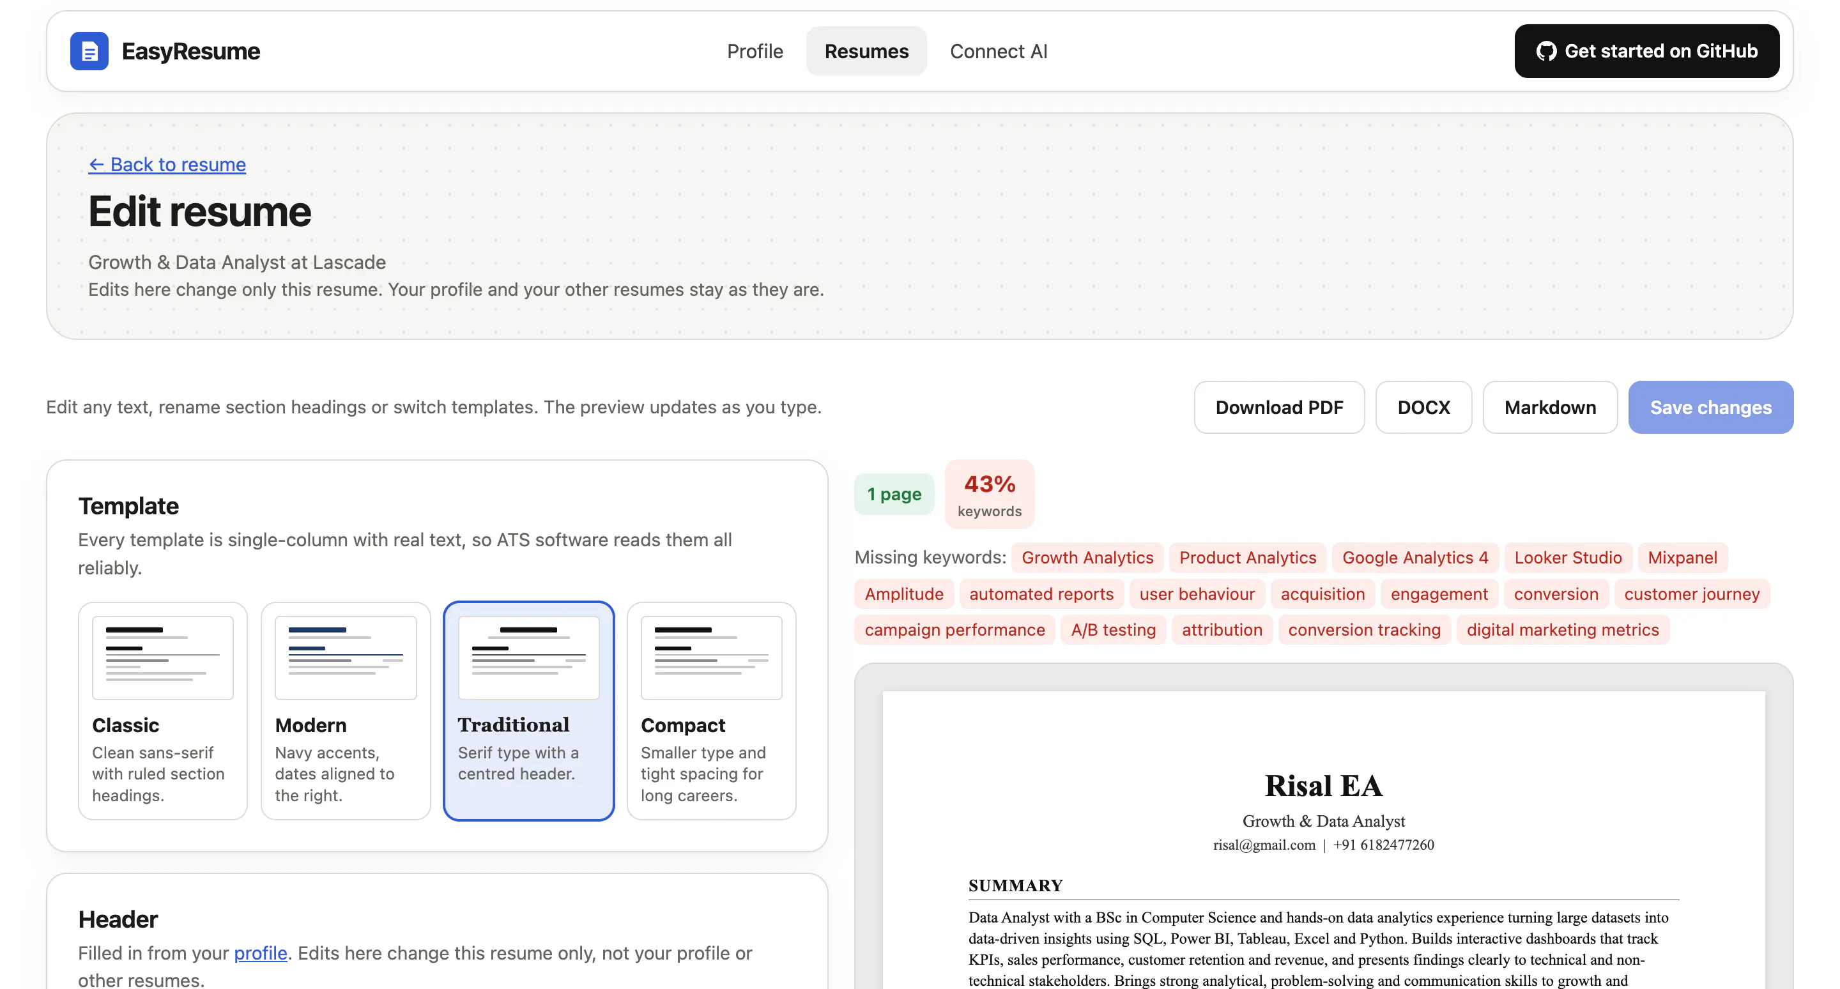The width and height of the screenshot is (1840, 989).
Task: Click the user behaviour keyword chip
Action: (1197, 594)
